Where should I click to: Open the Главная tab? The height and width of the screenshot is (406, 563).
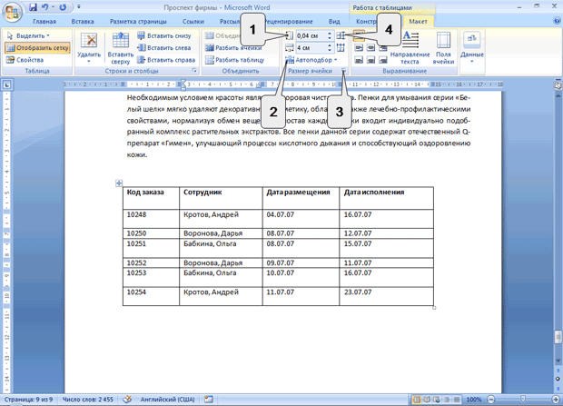click(x=44, y=22)
